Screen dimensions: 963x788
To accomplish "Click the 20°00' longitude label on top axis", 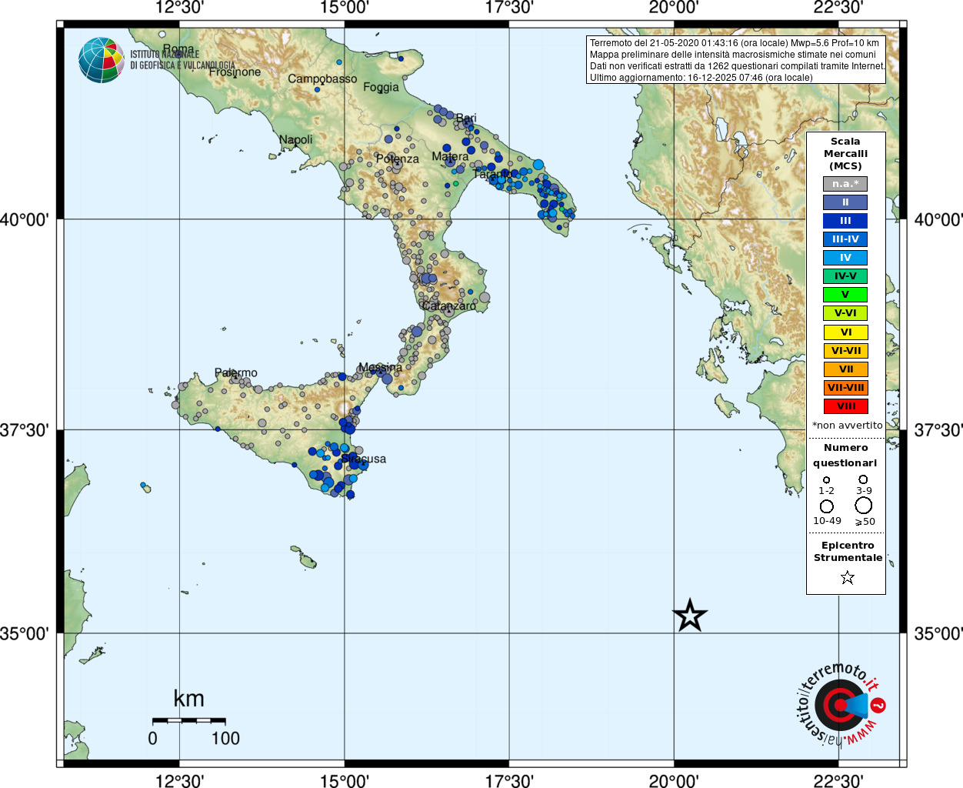I will click(x=674, y=8).
